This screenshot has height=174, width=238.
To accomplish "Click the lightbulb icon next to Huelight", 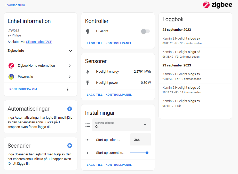I will pos(88,31).
